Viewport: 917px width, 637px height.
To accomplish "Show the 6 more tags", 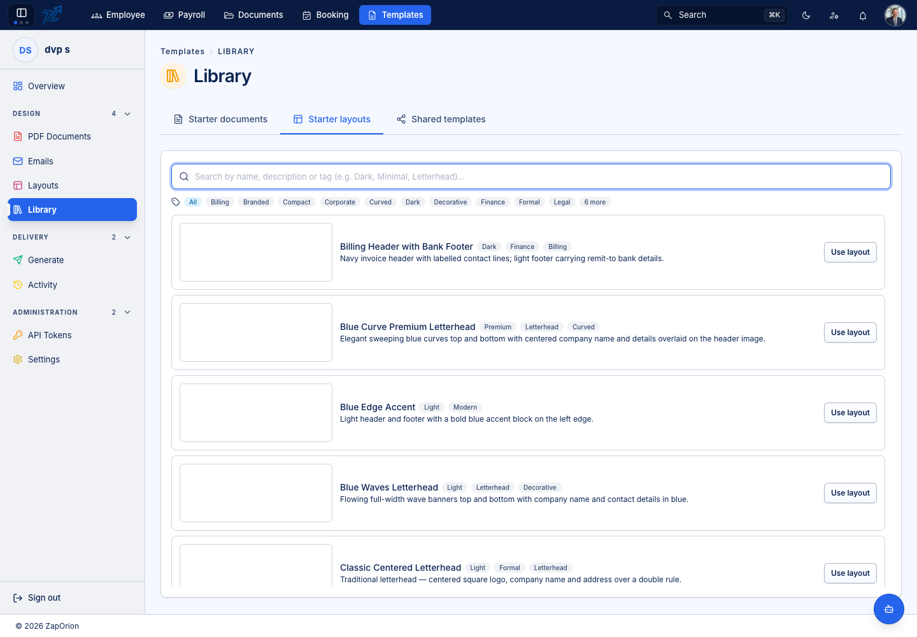I will point(595,202).
